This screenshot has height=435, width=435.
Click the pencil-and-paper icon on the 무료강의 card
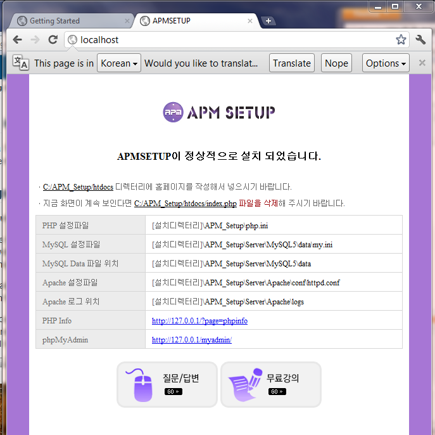tap(245, 385)
